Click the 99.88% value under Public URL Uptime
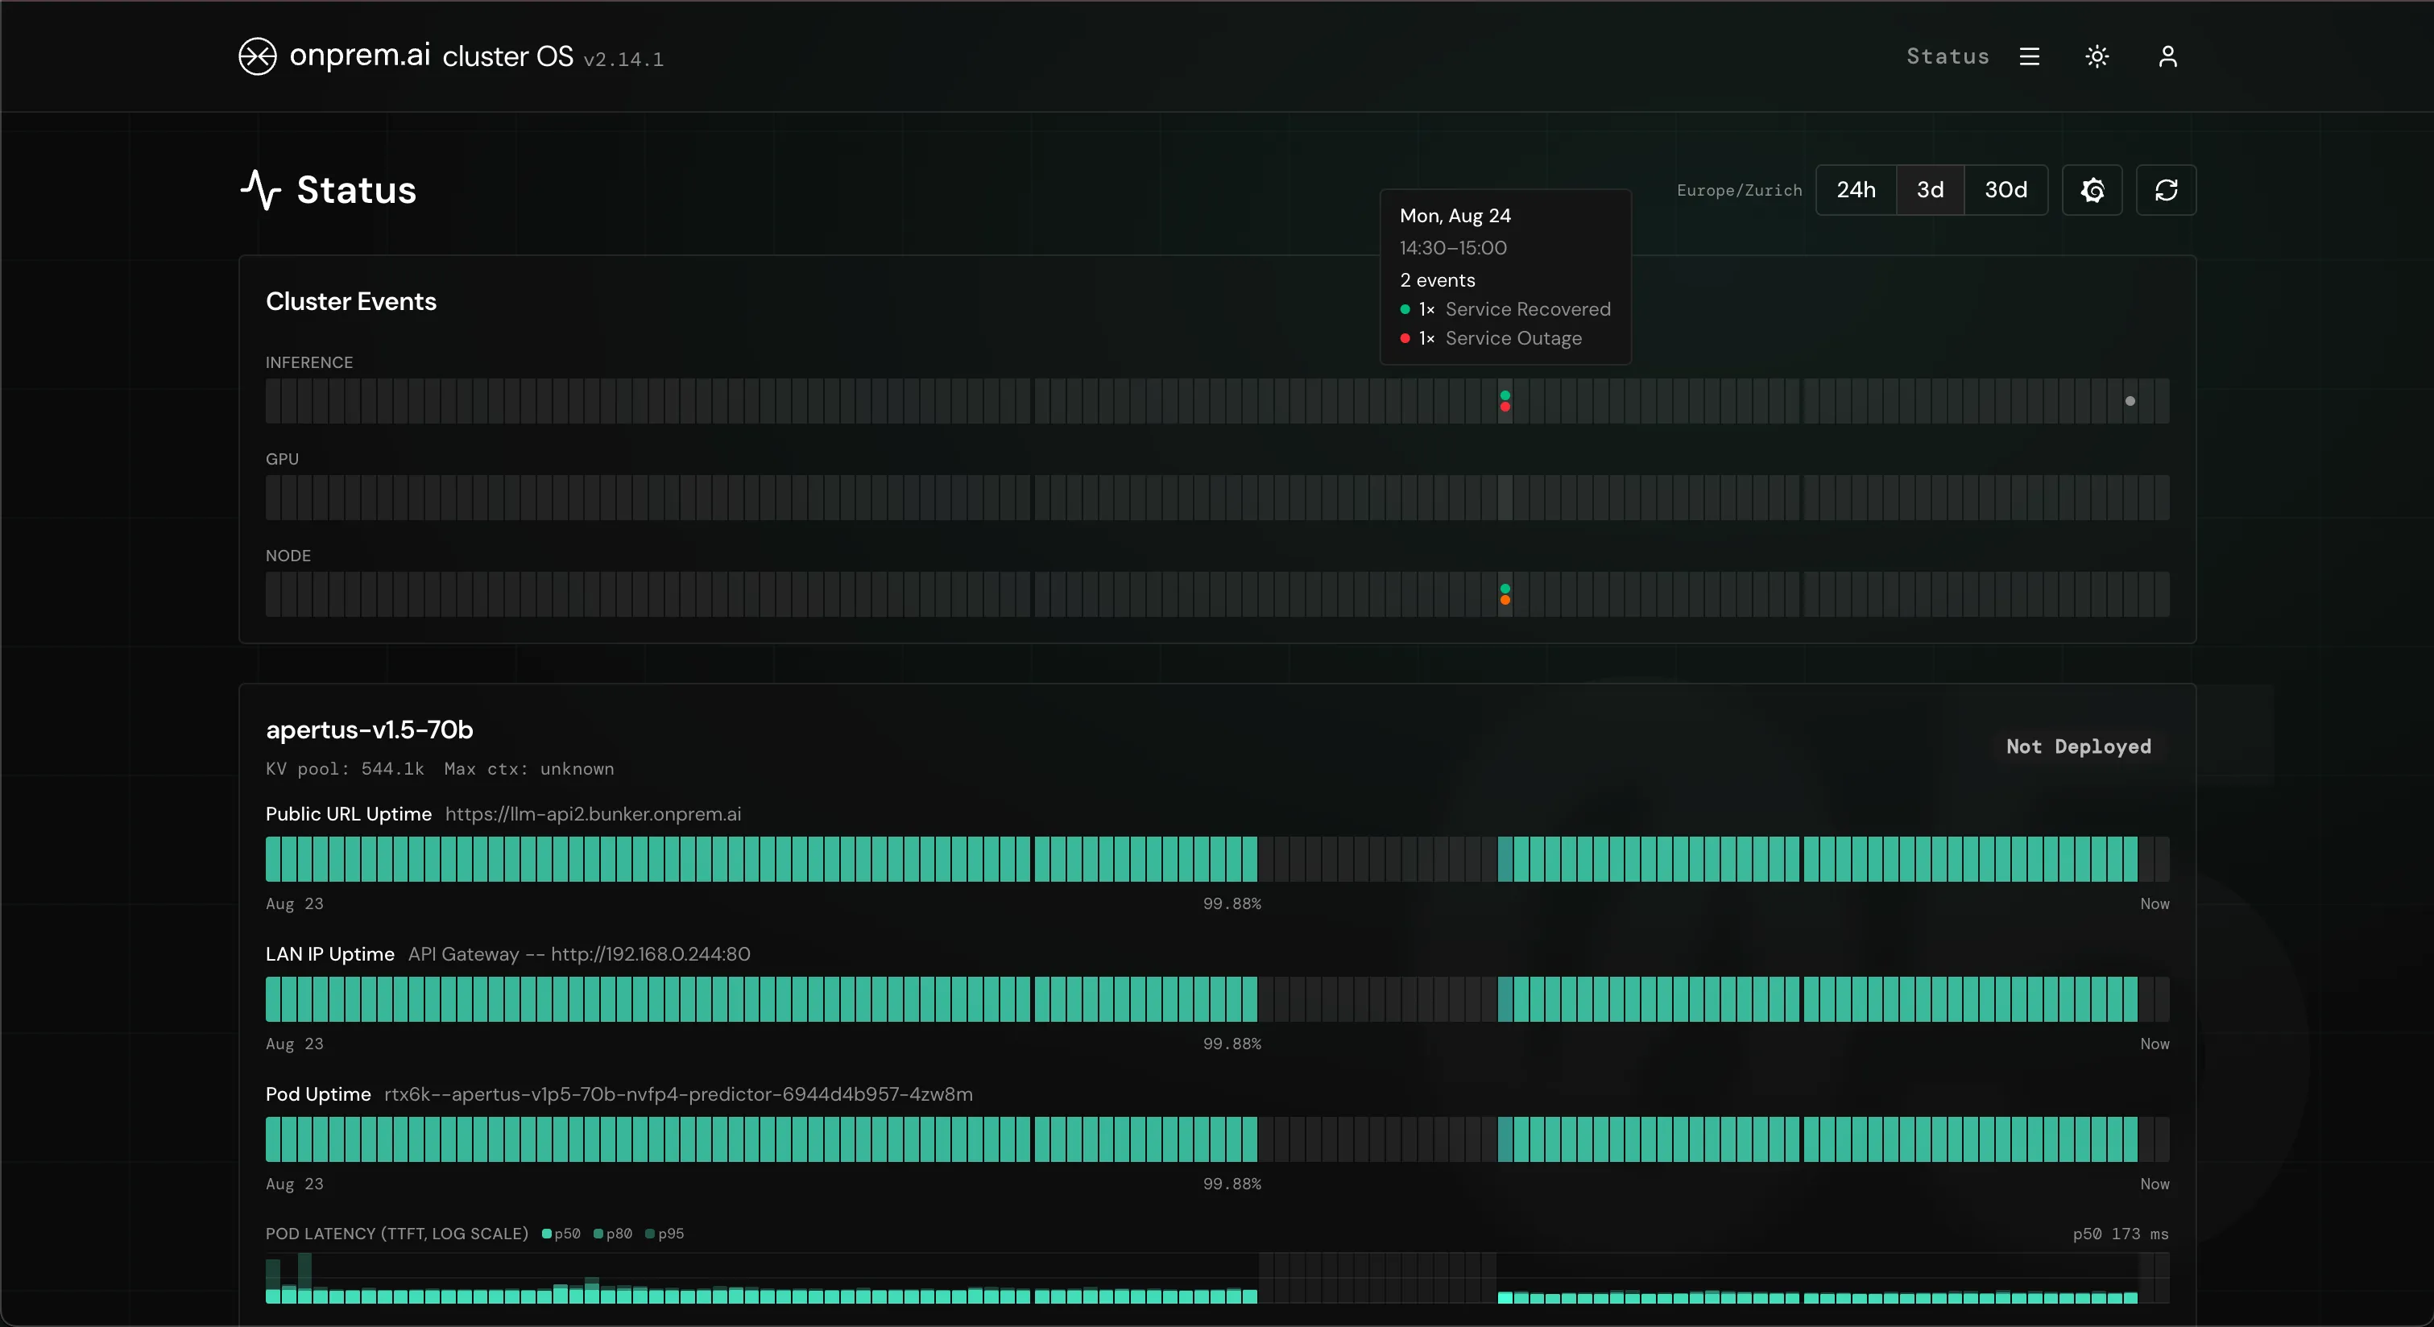 (x=1231, y=904)
